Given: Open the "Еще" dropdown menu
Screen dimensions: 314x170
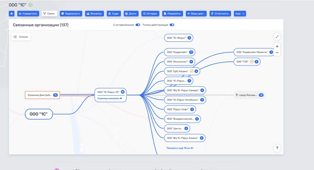Looking at the screenshot, I should click(x=240, y=13).
